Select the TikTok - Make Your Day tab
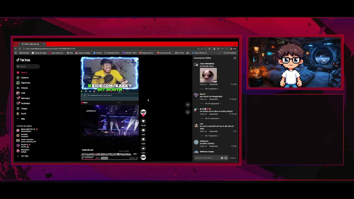Image resolution: width=354 pixels, height=199 pixels. tap(32, 44)
